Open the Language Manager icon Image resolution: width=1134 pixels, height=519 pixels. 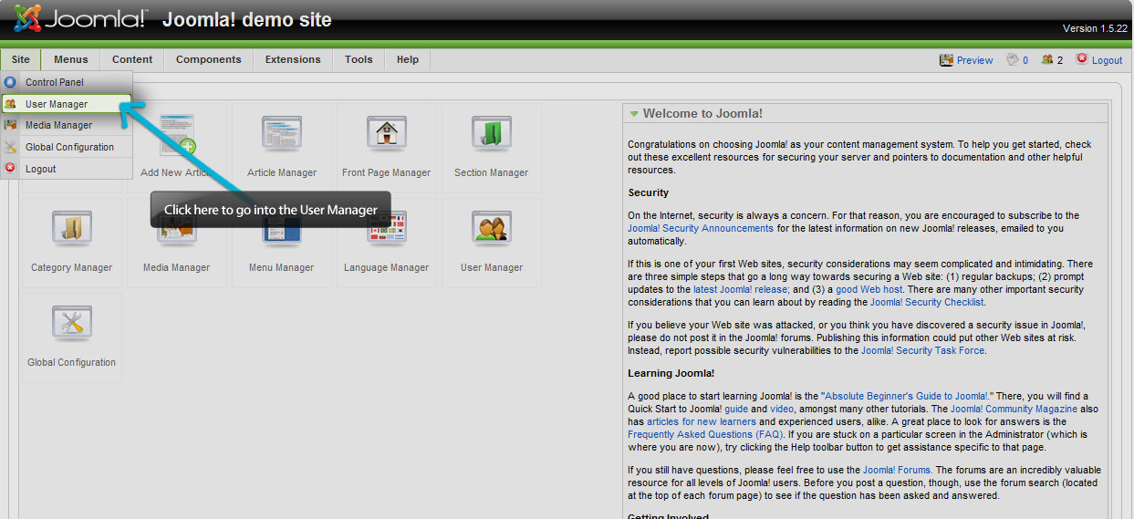click(x=386, y=229)
